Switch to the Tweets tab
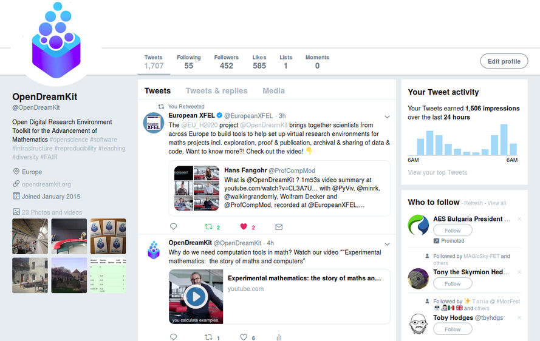540x341 pixels. [157, 91]
